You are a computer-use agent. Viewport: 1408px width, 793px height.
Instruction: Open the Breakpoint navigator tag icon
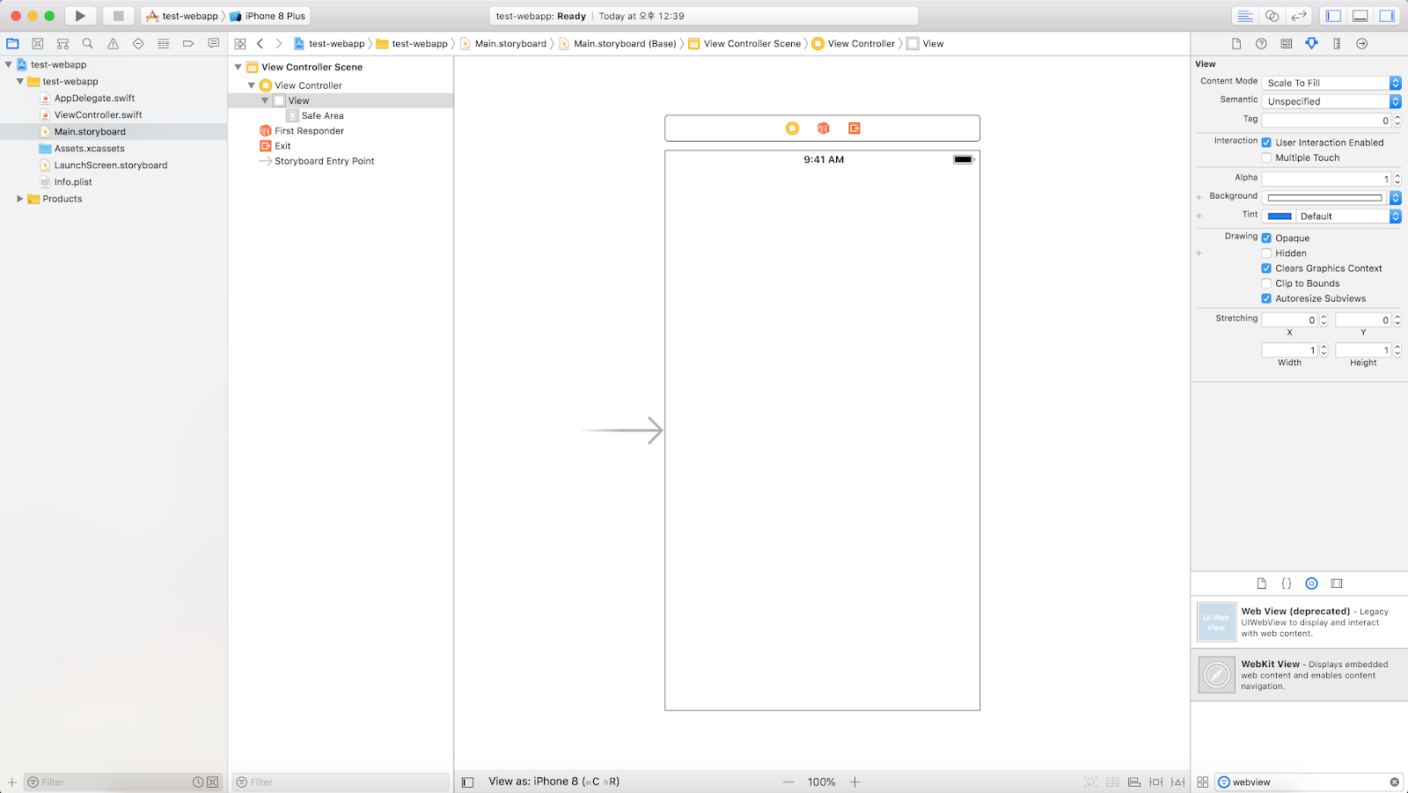(187, 42)
